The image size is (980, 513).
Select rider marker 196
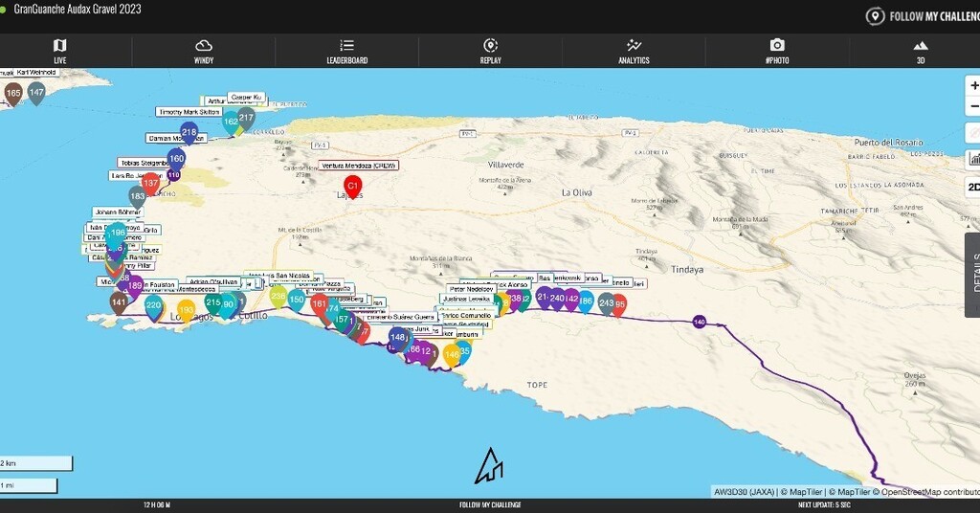[117, 234]
